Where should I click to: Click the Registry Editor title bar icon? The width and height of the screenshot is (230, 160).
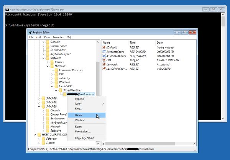30,32
